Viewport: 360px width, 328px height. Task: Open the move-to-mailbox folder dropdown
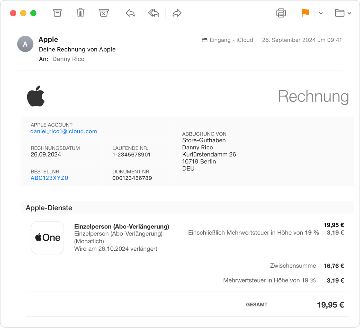349,13
